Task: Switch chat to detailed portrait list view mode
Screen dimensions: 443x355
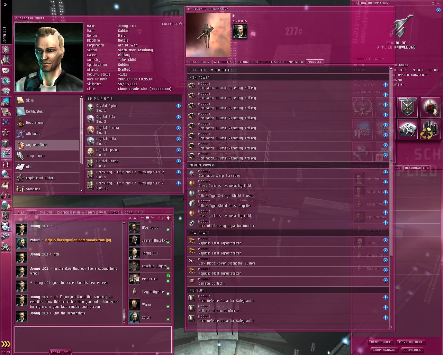Action: click(152, 218)
